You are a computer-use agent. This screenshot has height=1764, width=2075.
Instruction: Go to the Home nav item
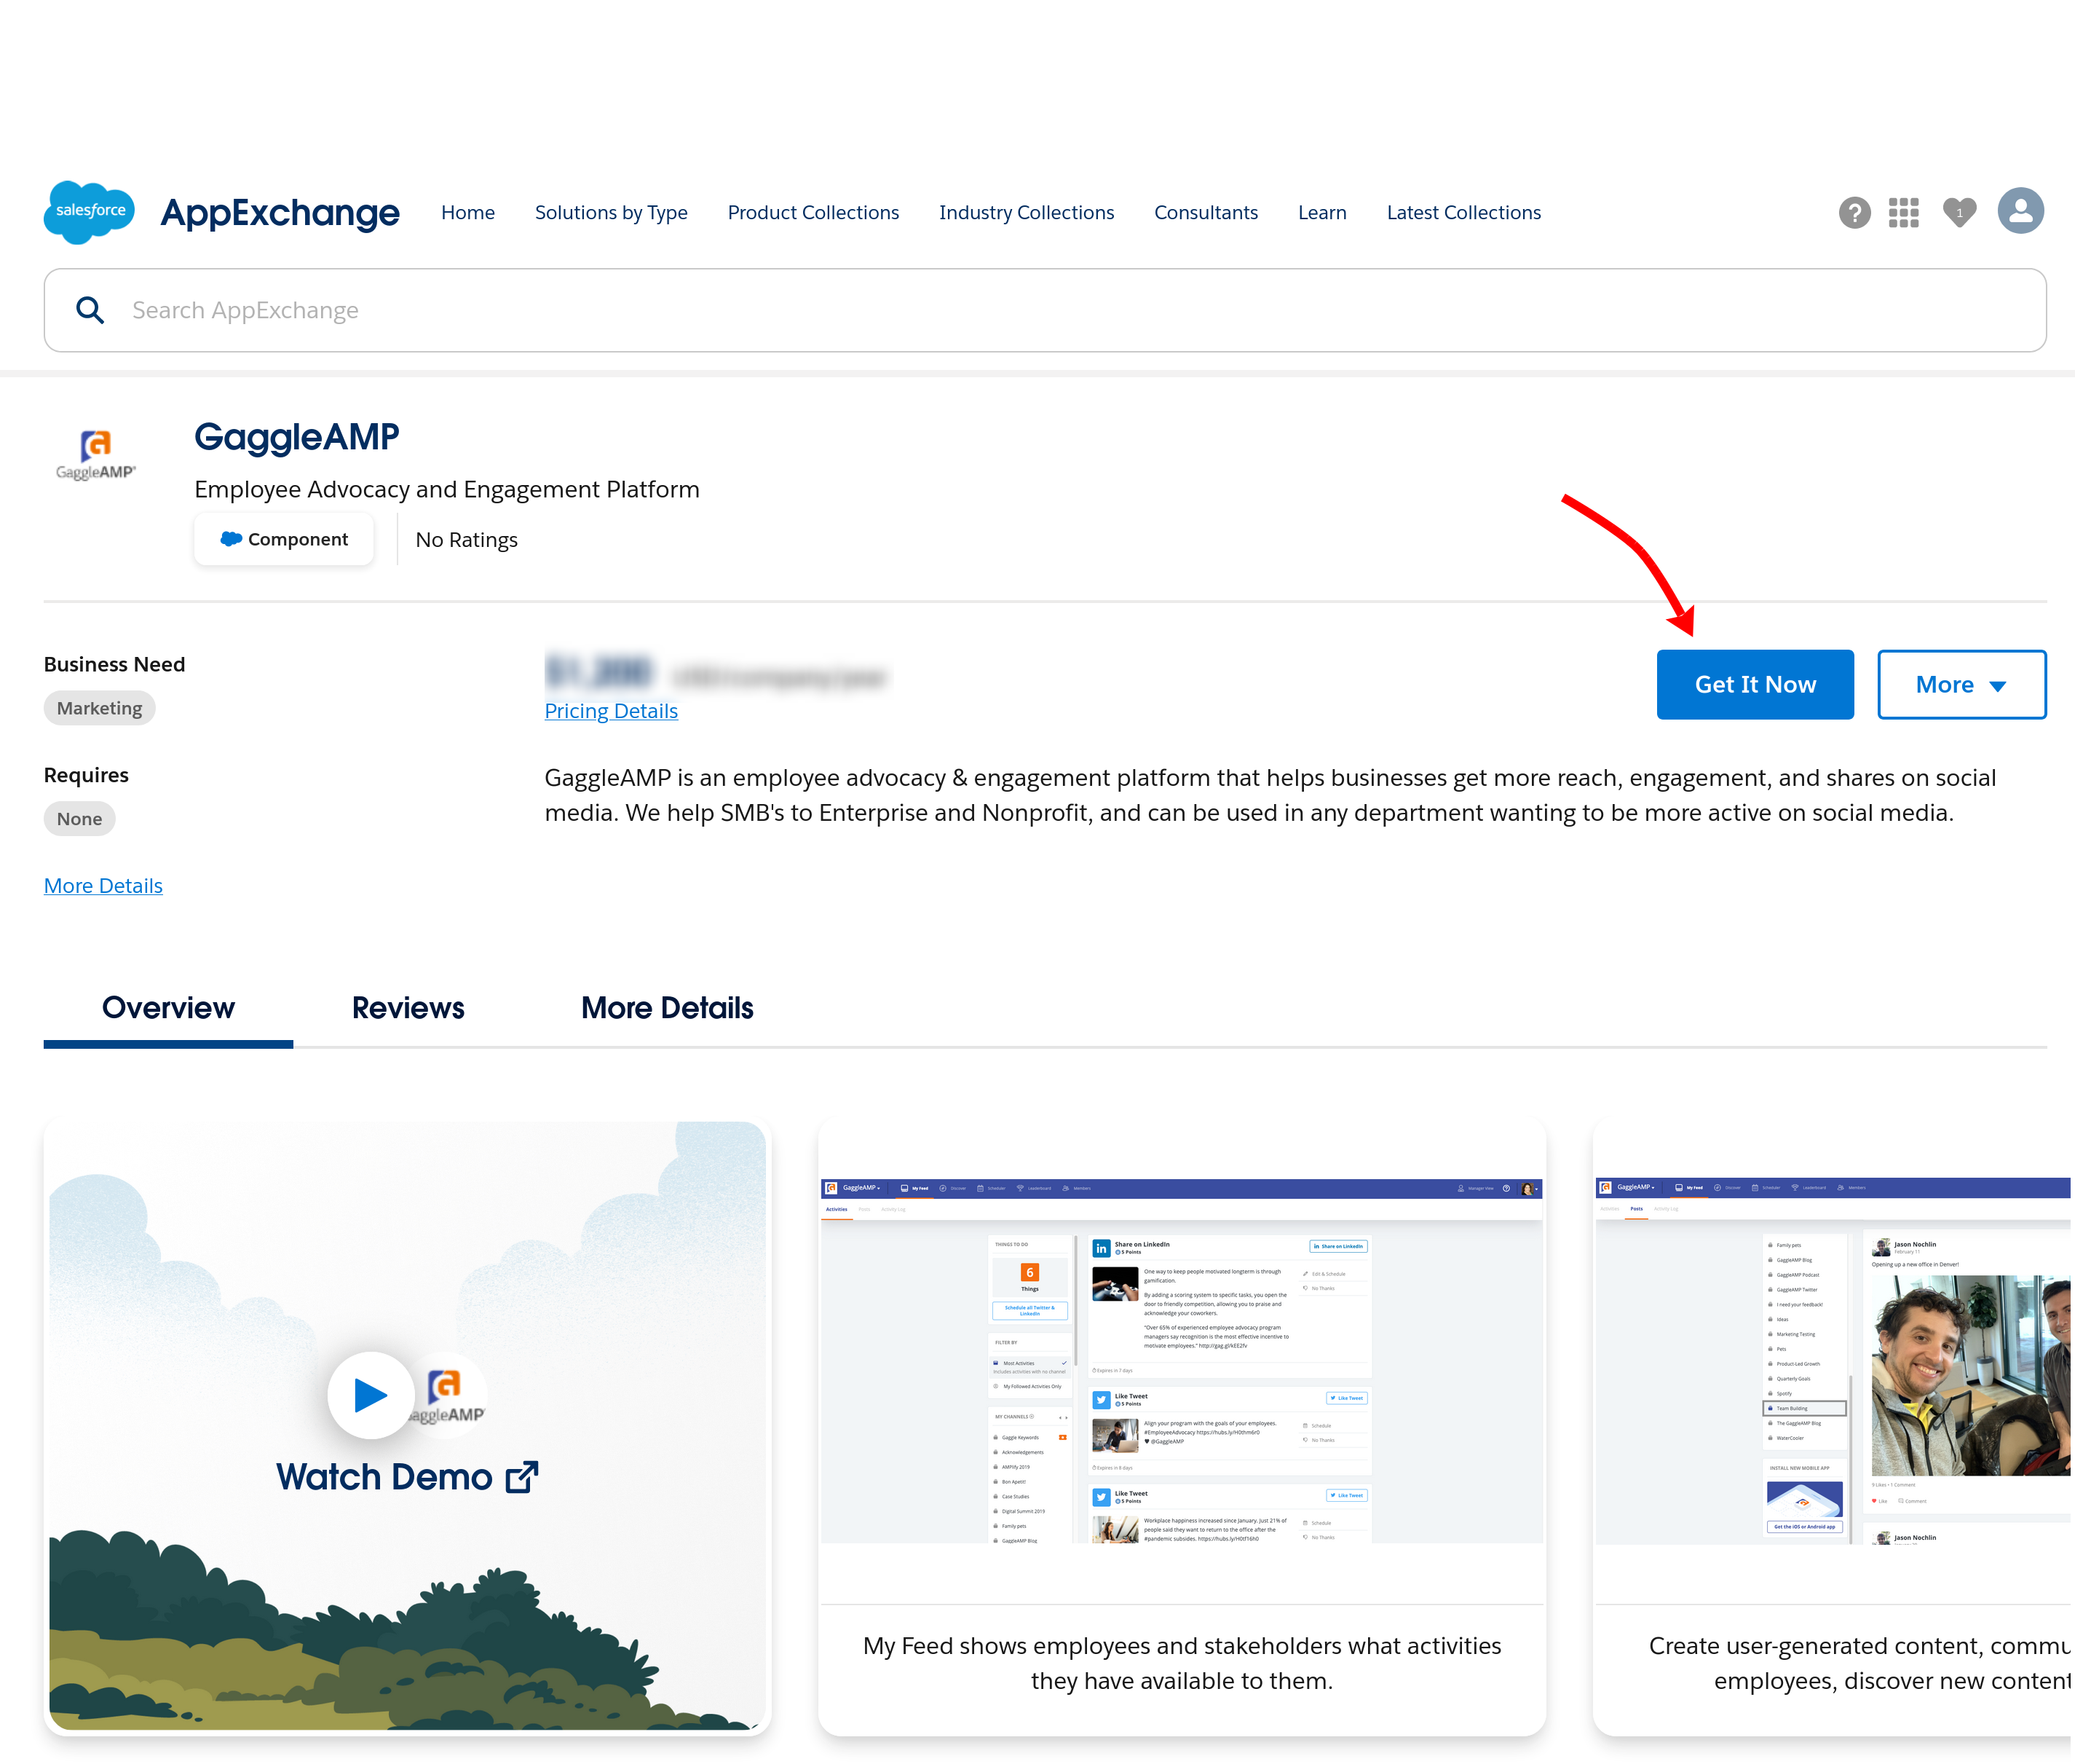467,213
